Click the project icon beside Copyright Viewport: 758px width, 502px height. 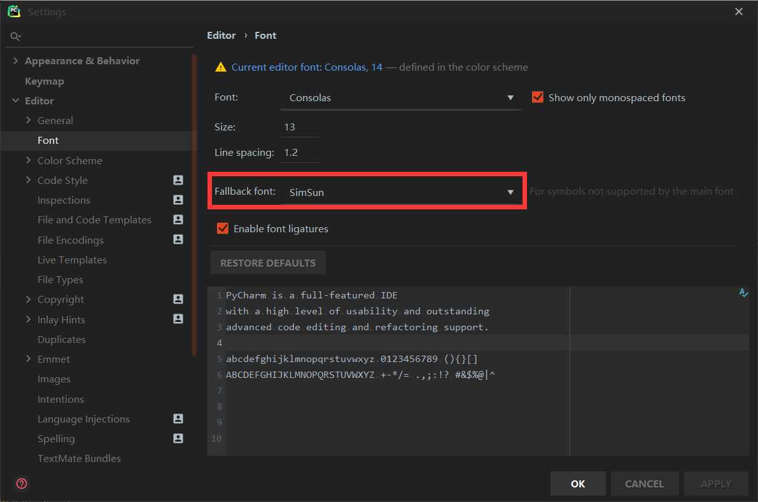click(178, 299)
